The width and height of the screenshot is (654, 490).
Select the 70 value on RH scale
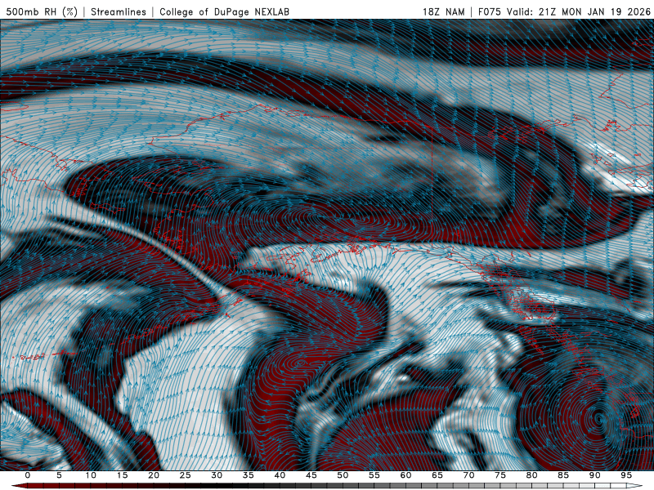468,475
